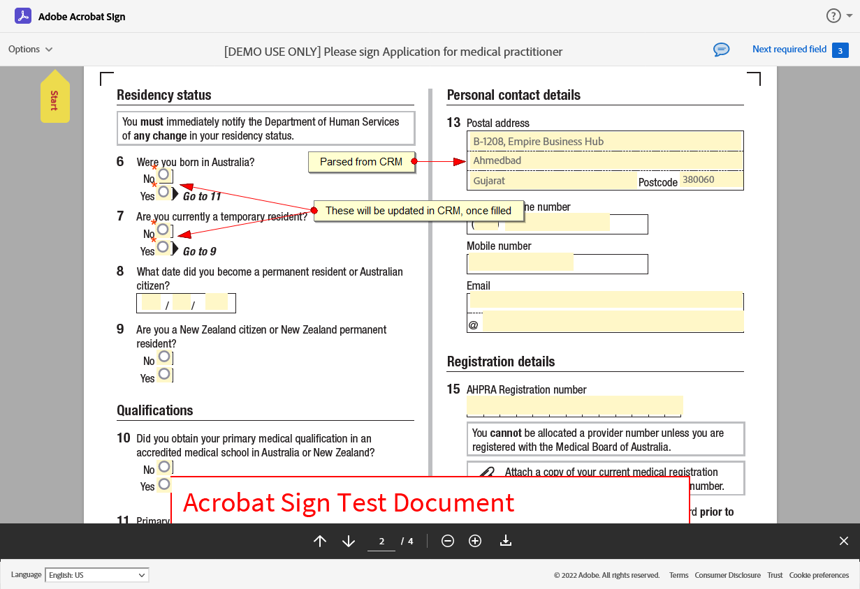The height and width of the screenshot is (589, 860).
Task: Select No for born in Australia
Action: click(163, 174)
